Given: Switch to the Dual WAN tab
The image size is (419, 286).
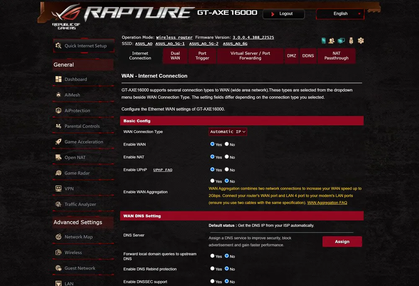Looking at the screenshot, I should 175,56.
